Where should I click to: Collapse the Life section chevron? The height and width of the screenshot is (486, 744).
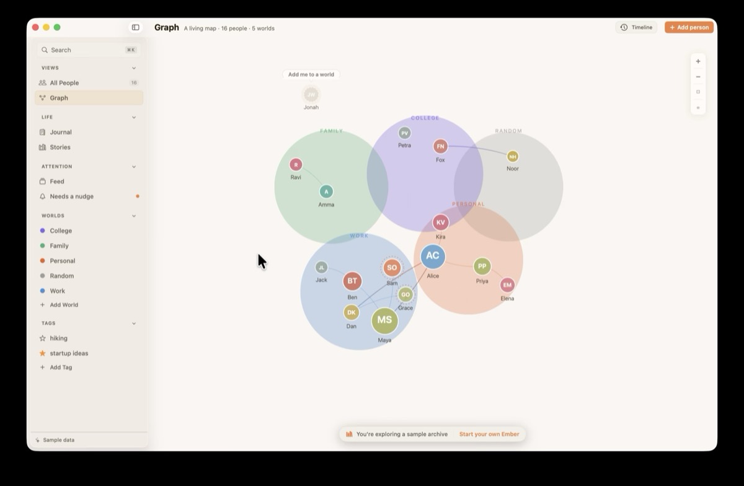pos(134,117)
